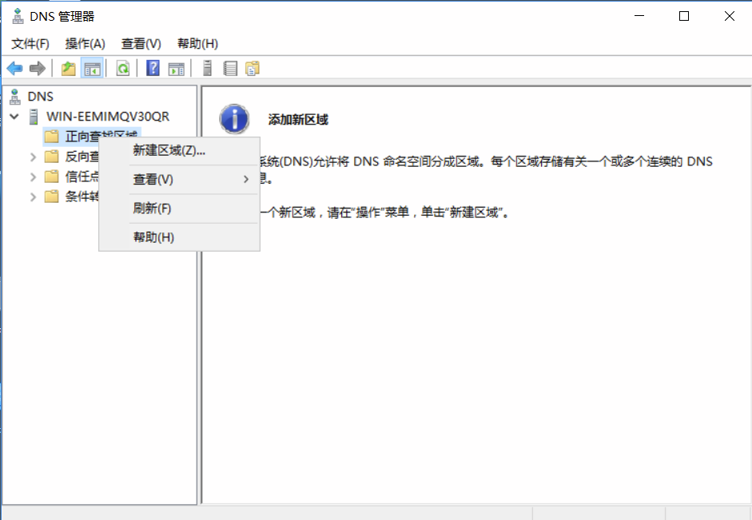Open the 查看(V) submenu arrow in context menu
The width and height of the screenshot is (752, 520).
pyautogui.click(x=246, y=179)
